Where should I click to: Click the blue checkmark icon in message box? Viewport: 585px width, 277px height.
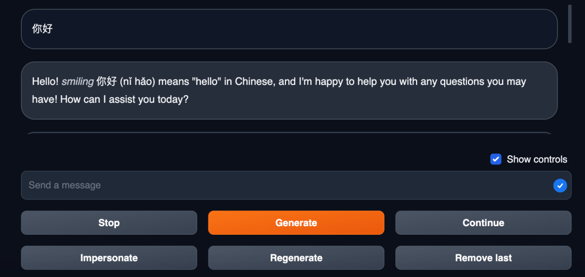560,185
